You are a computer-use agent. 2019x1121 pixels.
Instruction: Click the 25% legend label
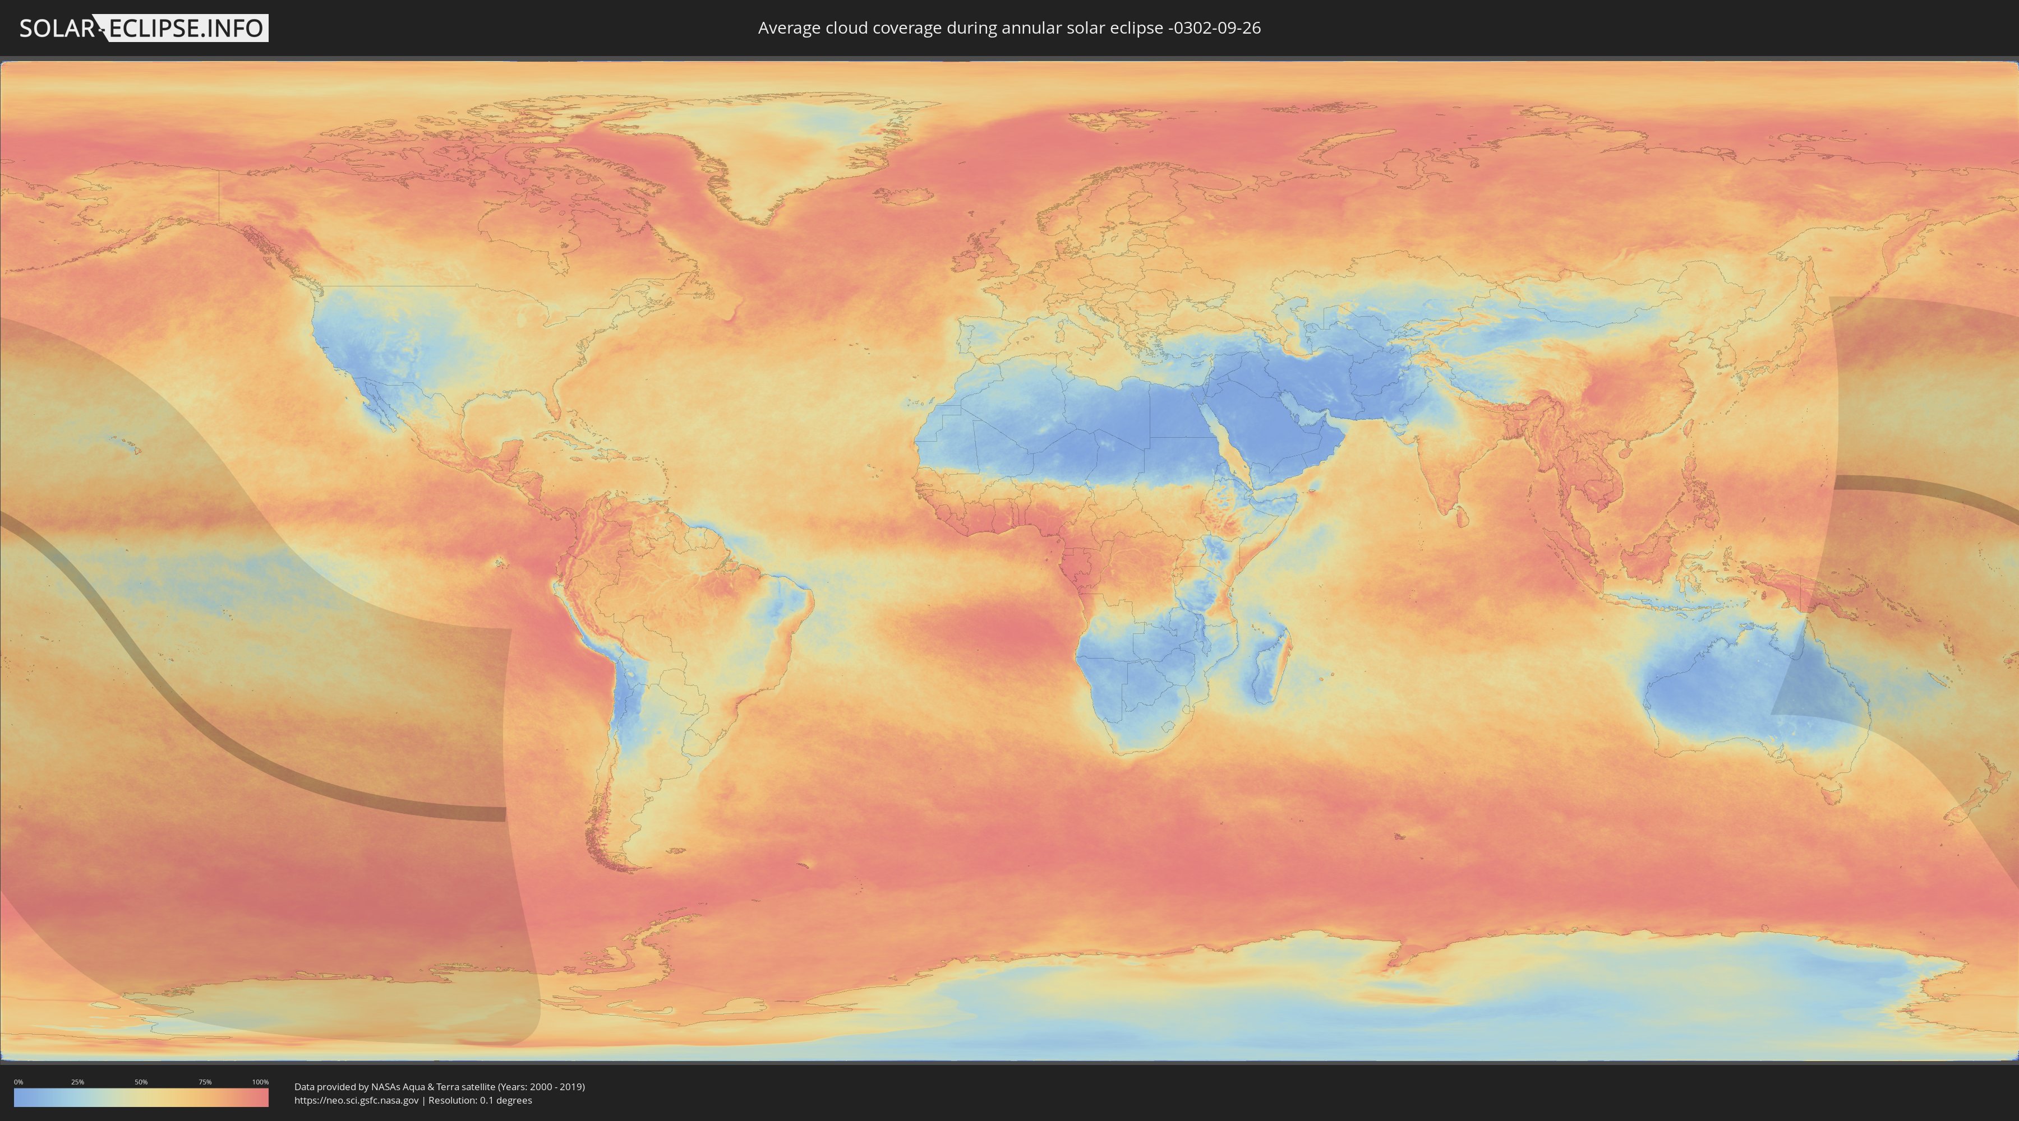pyautogui.click(x=77, y=1082)
